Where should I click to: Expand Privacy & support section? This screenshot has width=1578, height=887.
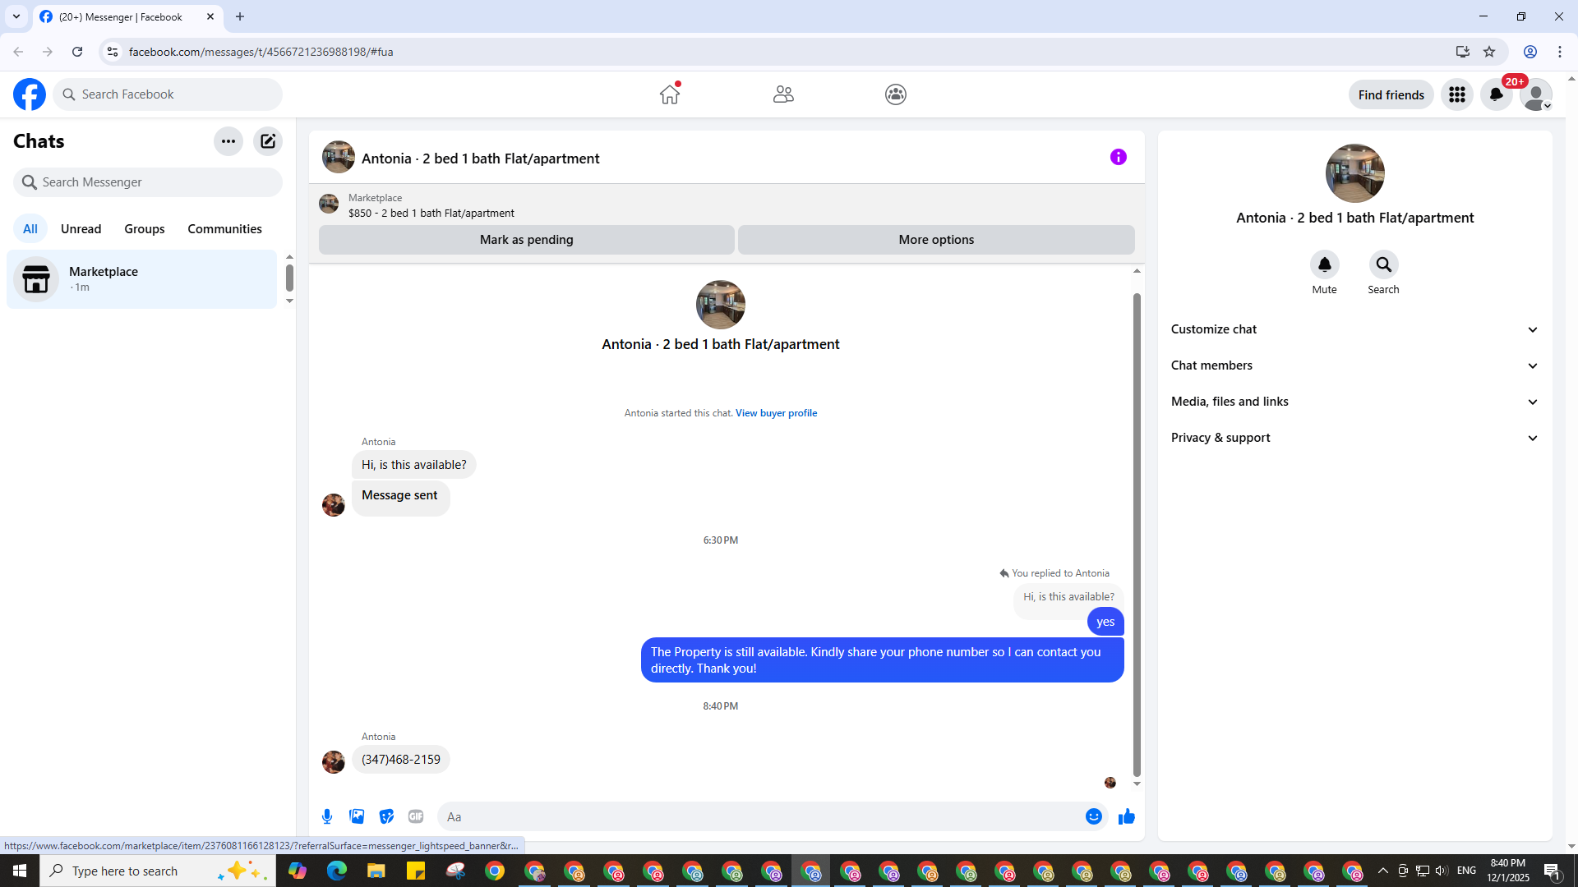(1355, 438)
